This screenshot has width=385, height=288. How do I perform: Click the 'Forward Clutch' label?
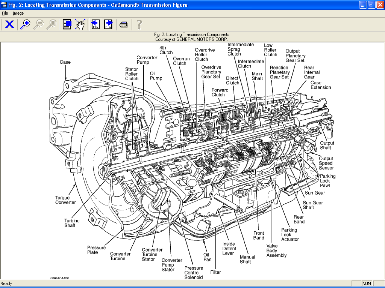click(x=220, y=92)
